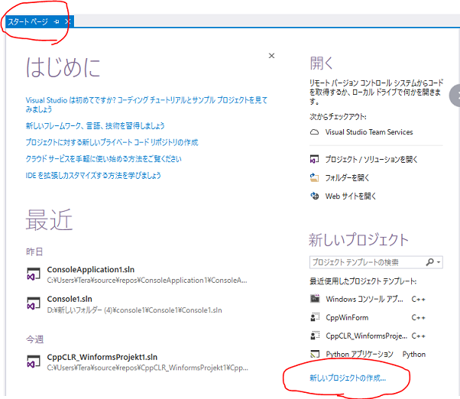
Task: Click フォルダーを開く
Action: click(347, 178)
